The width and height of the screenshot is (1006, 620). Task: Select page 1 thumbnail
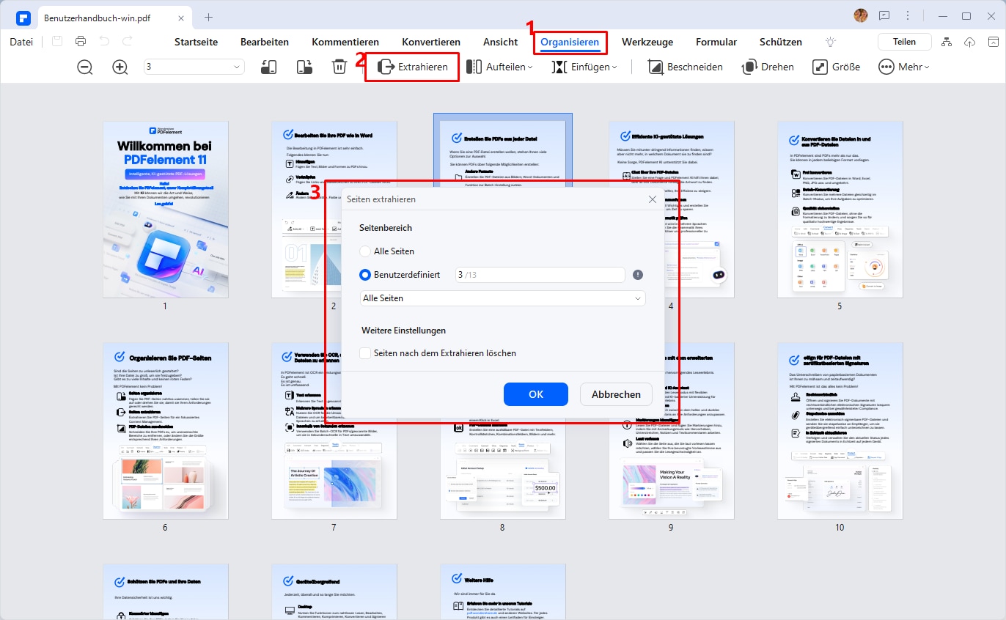[x=165, y=210]
